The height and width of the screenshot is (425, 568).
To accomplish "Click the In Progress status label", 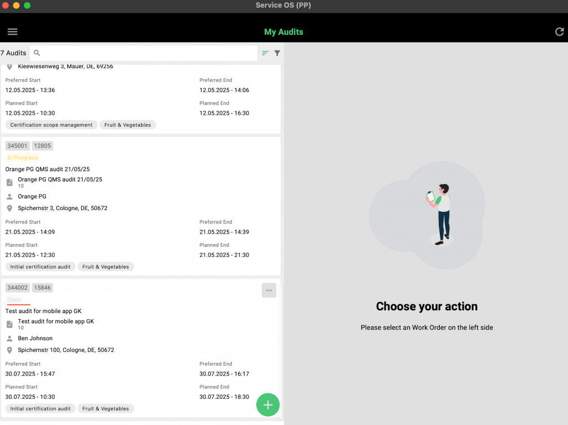I will pos(22,158).
